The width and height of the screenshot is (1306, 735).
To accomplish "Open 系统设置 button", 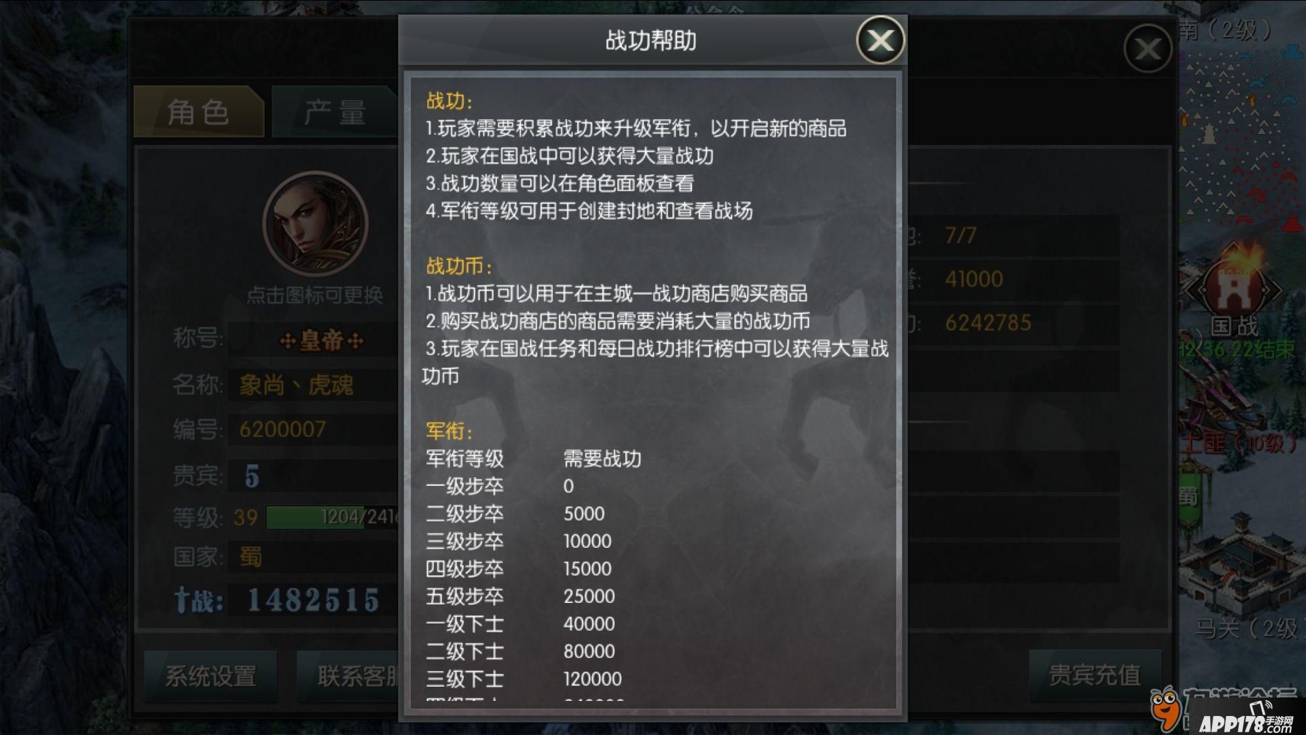I will (211, 676).
